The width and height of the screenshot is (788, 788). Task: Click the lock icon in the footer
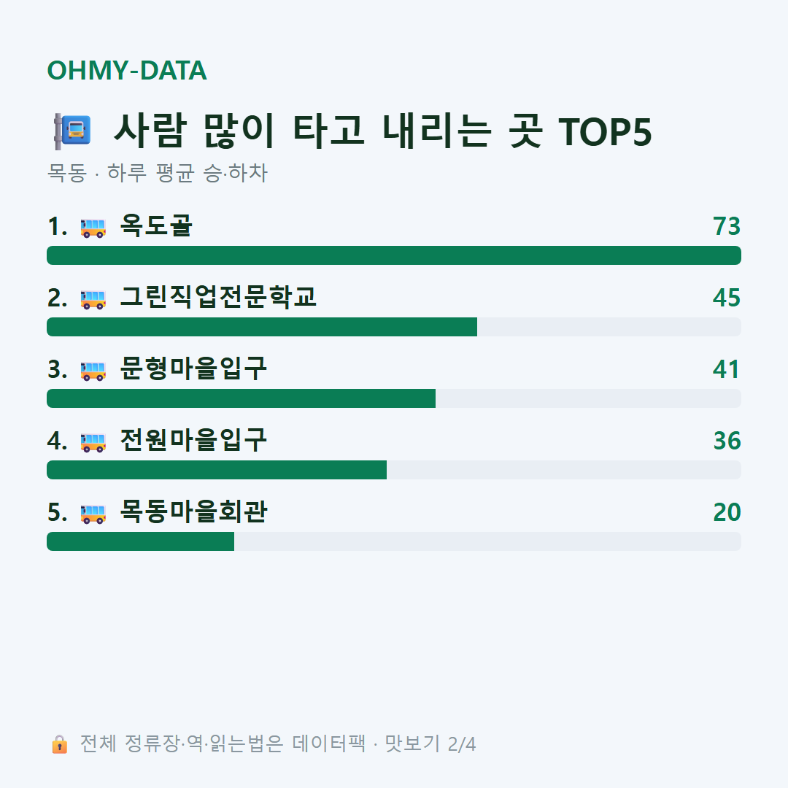(59, 743)
